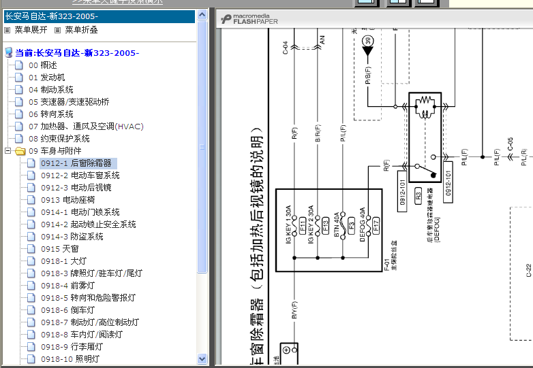Click the tree panel scroll-down arrow
This screenshot has height=368, width=533.
click(x=202, y=358)
